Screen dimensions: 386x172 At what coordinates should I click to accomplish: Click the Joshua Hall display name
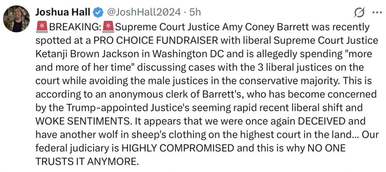(63, 12)
